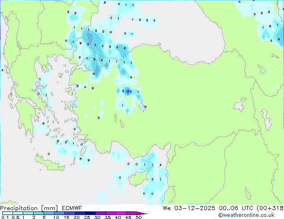The image size is (284, 219).
Task: Click the island of Crete on the map
Action: pyautogui.click(x=50, y=164)
